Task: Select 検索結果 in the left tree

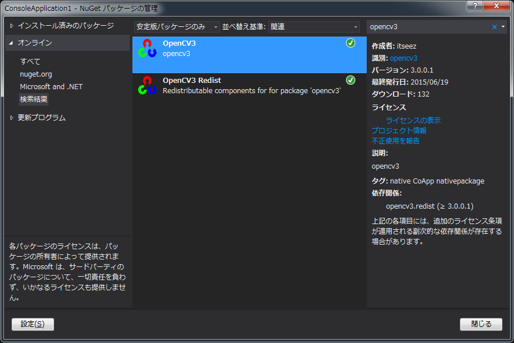Action: tap(34, 99)
